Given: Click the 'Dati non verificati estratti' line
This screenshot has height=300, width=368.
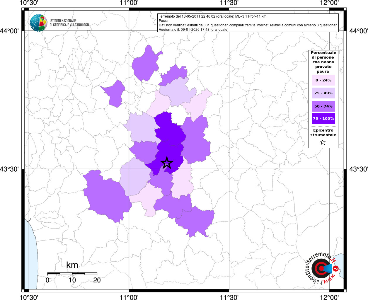Looking at the screenshot, I should pos(248,25).
